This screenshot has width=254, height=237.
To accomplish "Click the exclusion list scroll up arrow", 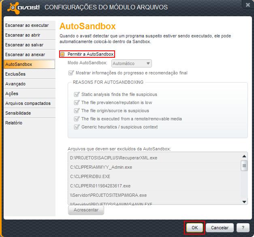I will 244,156.
